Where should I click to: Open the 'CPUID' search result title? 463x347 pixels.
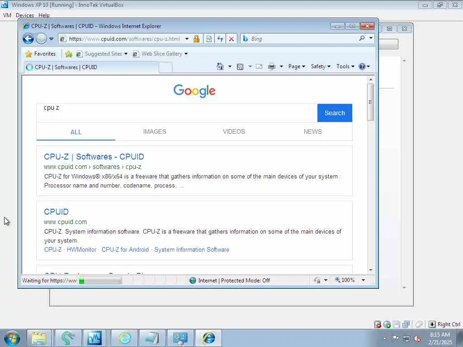(x=56, y=212)
